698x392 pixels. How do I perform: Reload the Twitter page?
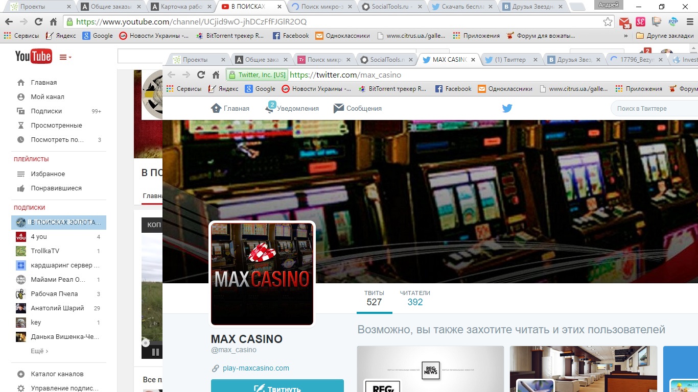coord(201,75)
